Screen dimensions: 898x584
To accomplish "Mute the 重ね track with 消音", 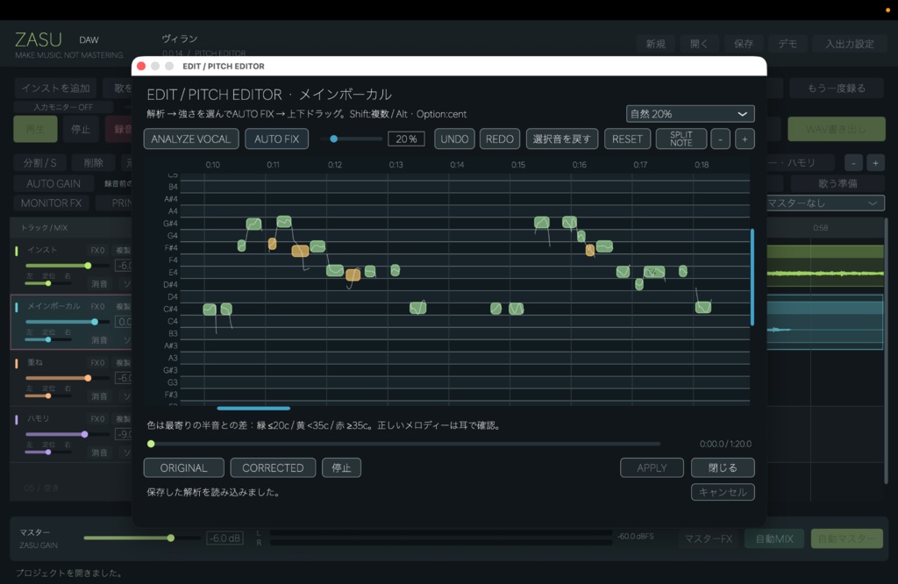I will tap(100, 395).
